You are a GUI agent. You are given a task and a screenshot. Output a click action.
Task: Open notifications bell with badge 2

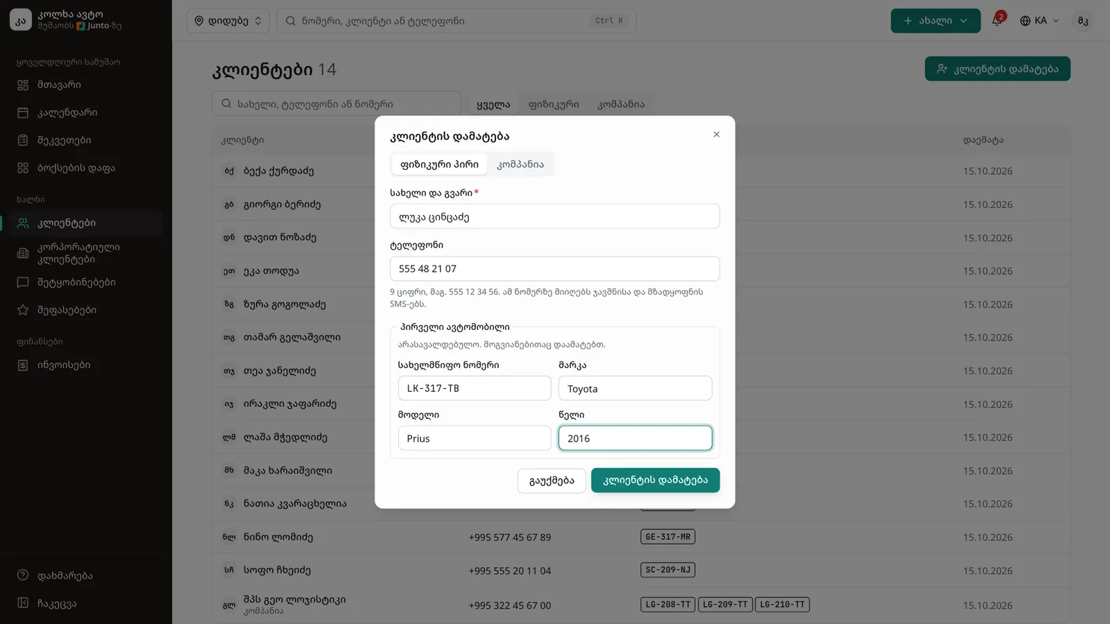(x=997, y=20)
